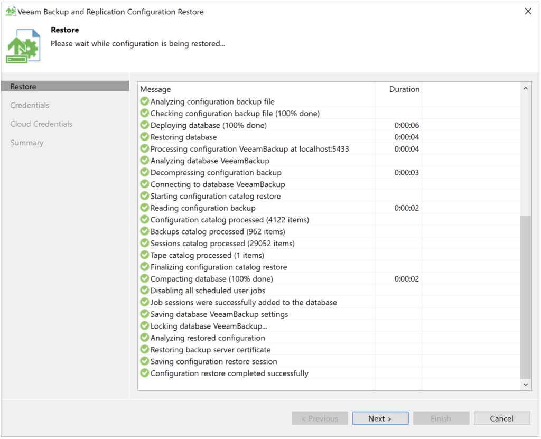Image resolution: width=541 pixels, height=439 pixels.
Task: Click green check beside Connecting to database VeeamBackup
Action: [x=145, y=184]
